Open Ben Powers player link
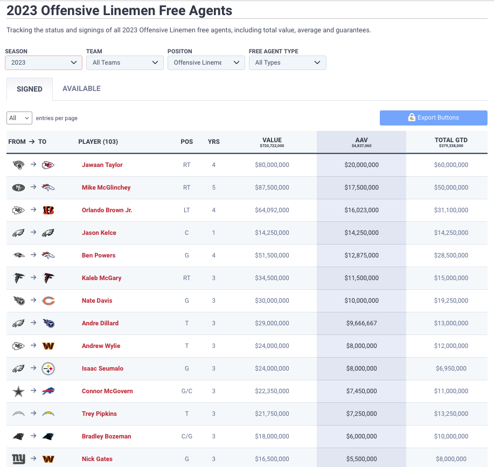Screen dimensions: 494x467 coord(99,255)
